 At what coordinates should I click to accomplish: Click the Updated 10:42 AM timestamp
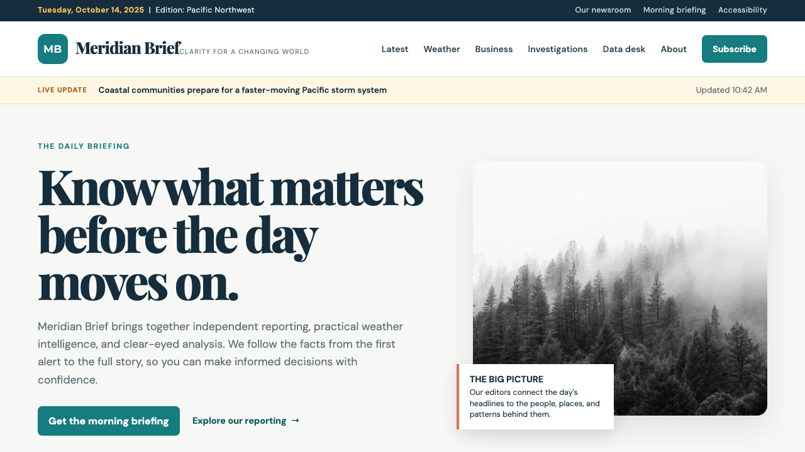(x=731, y=90)
